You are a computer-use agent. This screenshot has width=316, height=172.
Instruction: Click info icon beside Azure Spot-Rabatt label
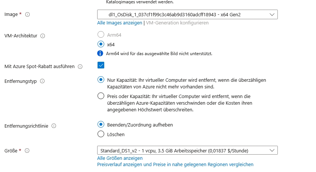[x=80, y=67]
